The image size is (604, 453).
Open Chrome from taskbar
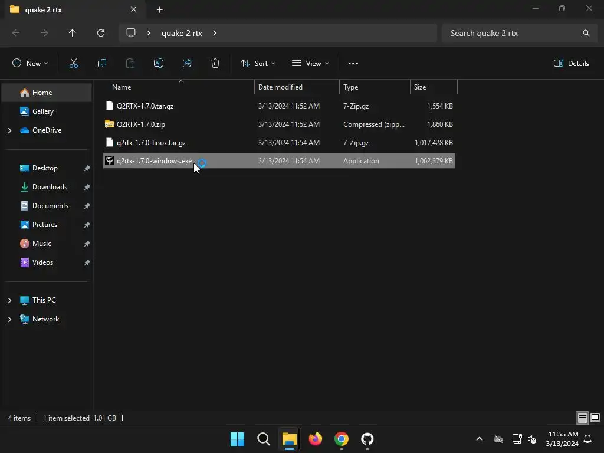pyautogui.click(x=342, y=439)
